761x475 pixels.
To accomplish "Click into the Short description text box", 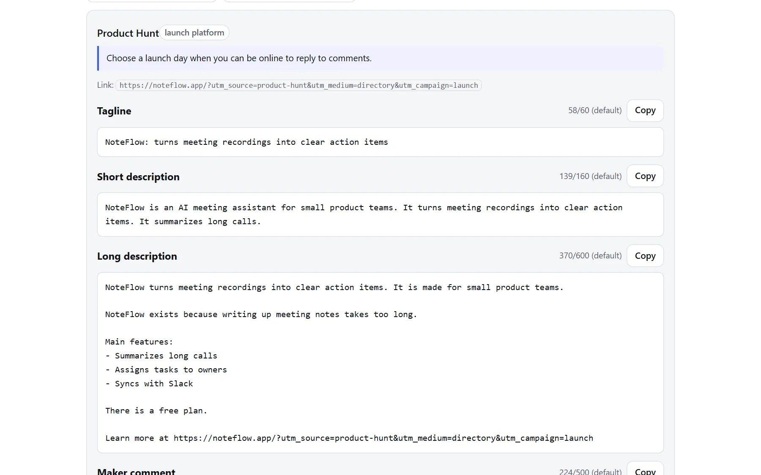I will click(x=380, y=214).
